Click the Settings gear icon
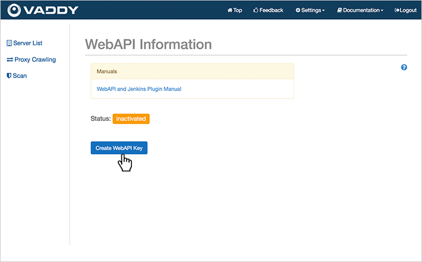The height and width of the screenshot is (262, 422). pos(298,10)
